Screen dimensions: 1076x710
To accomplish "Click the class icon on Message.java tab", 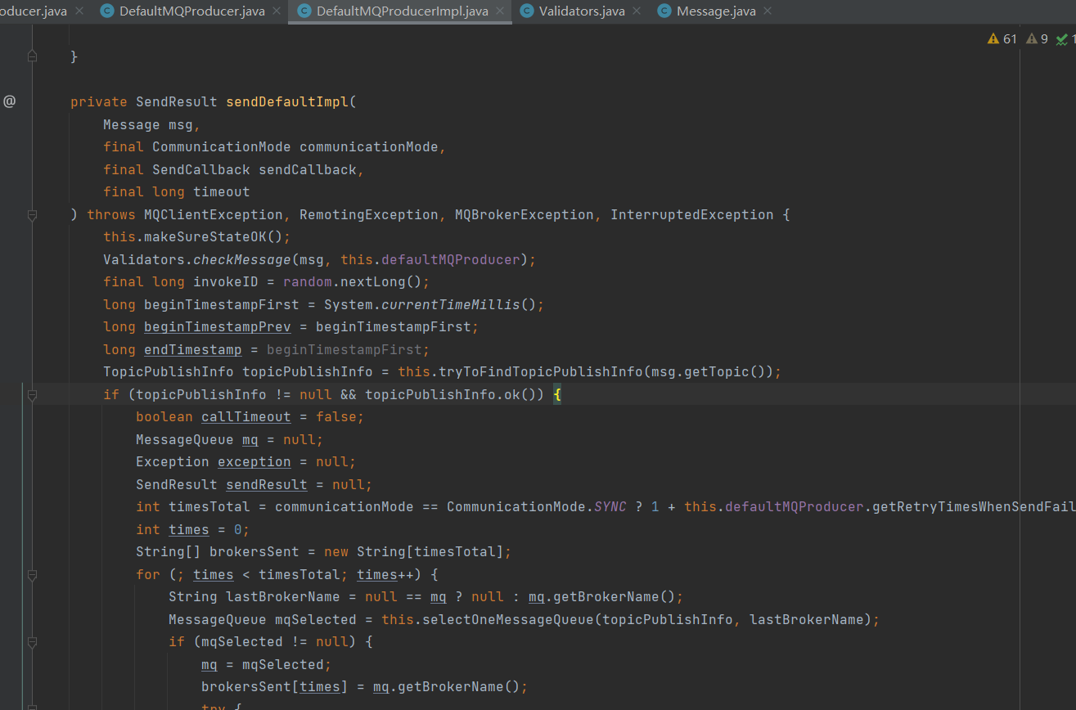I will pos(664,11).
